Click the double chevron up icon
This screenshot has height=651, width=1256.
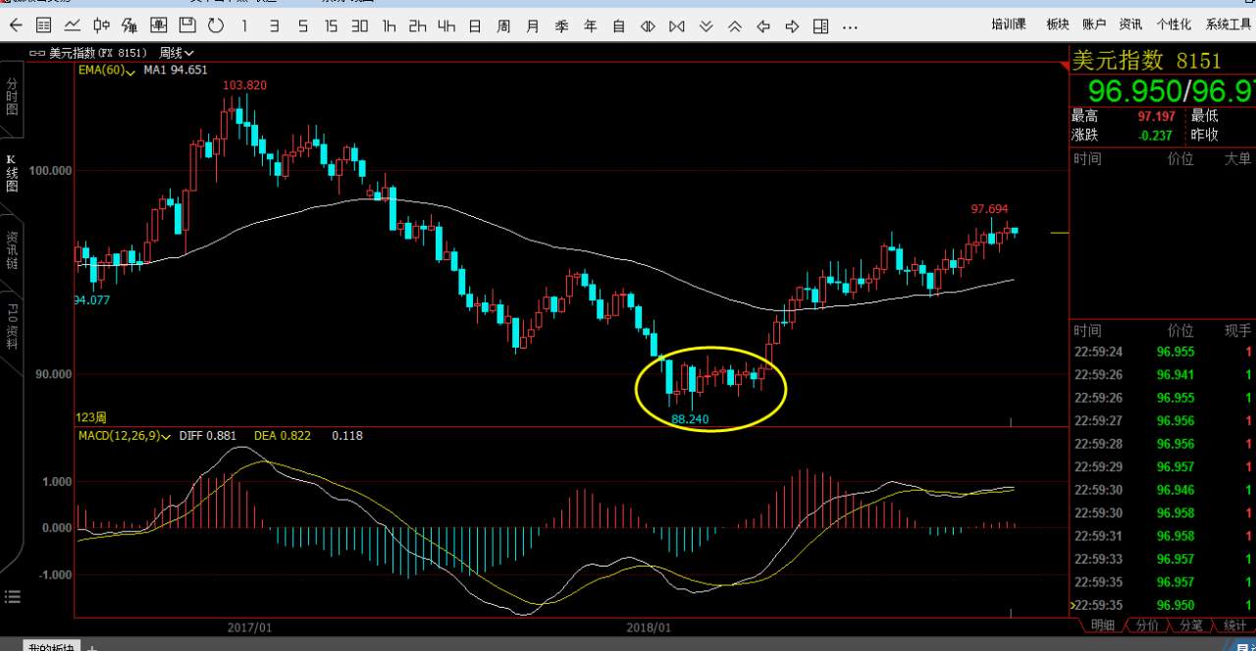[x=734, y=27]
